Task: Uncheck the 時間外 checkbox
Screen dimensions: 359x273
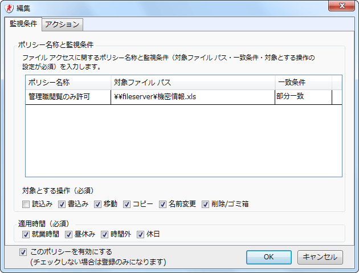Action: click(105, 234)
